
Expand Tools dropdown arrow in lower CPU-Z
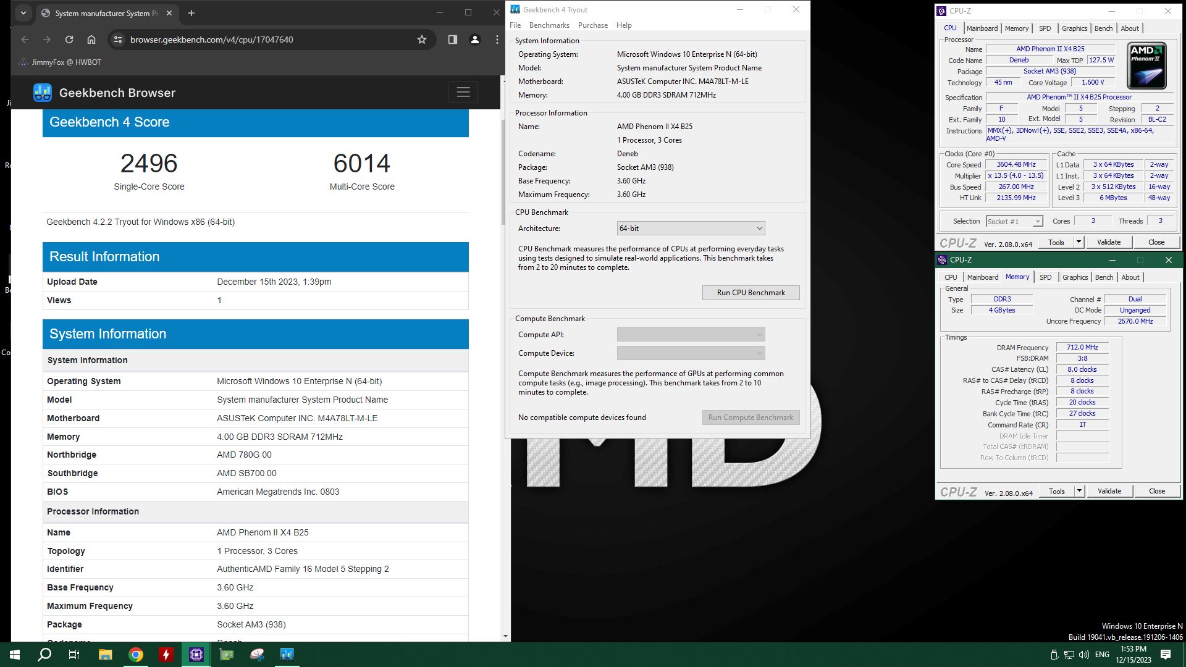tap(1079, 491)
